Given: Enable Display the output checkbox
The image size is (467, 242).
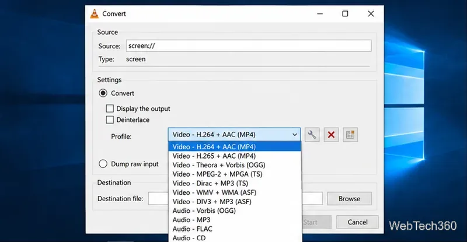Looking at the screenshot, I should coord(110,108).
